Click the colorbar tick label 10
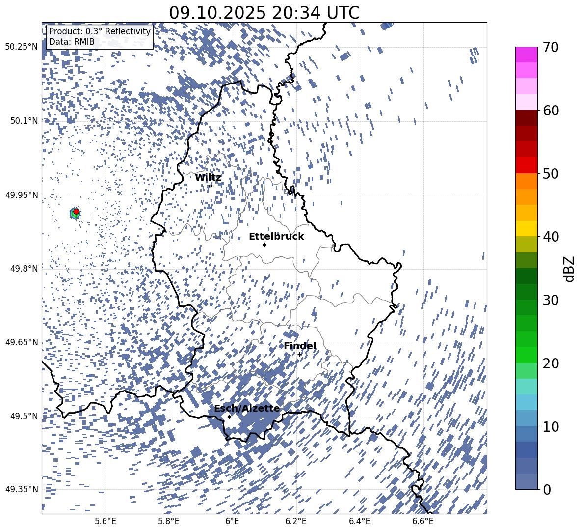The width and height of the screenshot is (581, 531). tap(551, 426)
